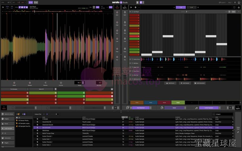Viewport: 242px width, 151px height.
Task: Select All Sample Loops crate
Action: [24, 124]
